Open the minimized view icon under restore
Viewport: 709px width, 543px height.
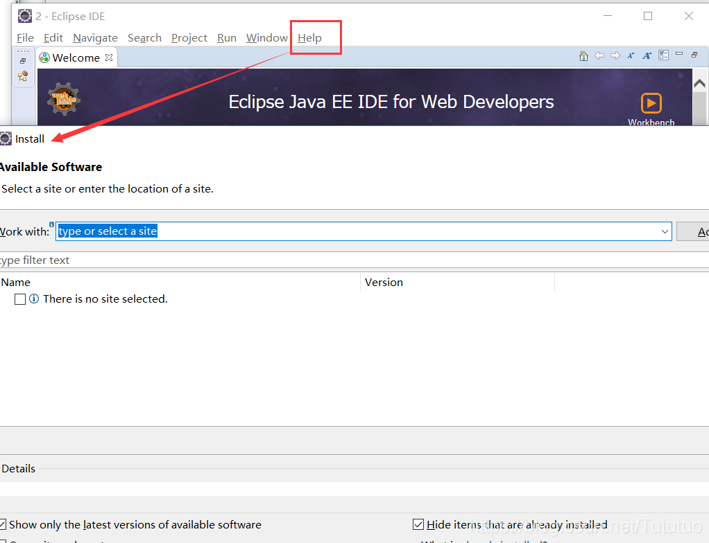click(x=23, y=75)
